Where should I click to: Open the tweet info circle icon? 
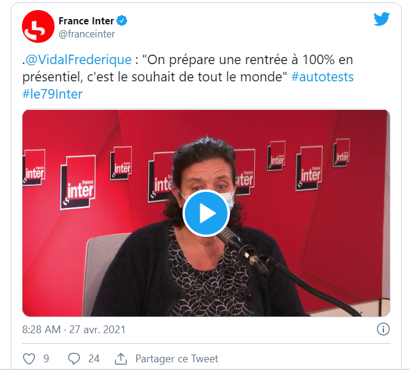383,329
